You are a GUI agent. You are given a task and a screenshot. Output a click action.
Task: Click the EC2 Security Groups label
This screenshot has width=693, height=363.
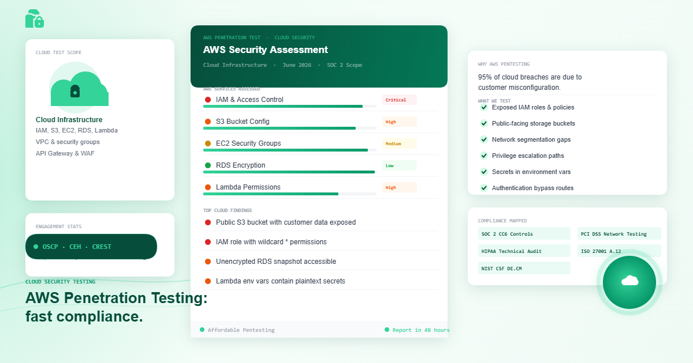point(248,143)
